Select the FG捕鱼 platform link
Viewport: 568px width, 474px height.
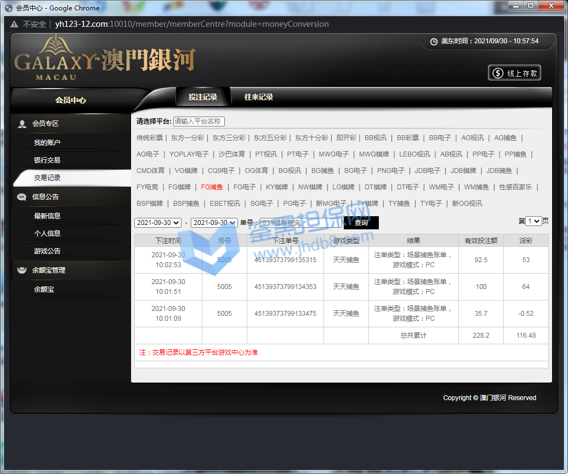(212, 187)
